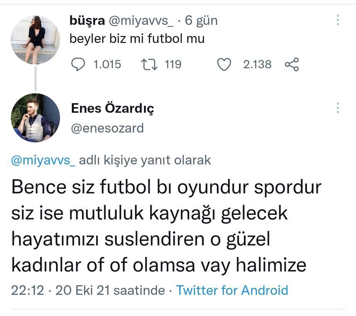Click the 119 retweet count
This screenshot has height=316, width=356.
[173, 64]
